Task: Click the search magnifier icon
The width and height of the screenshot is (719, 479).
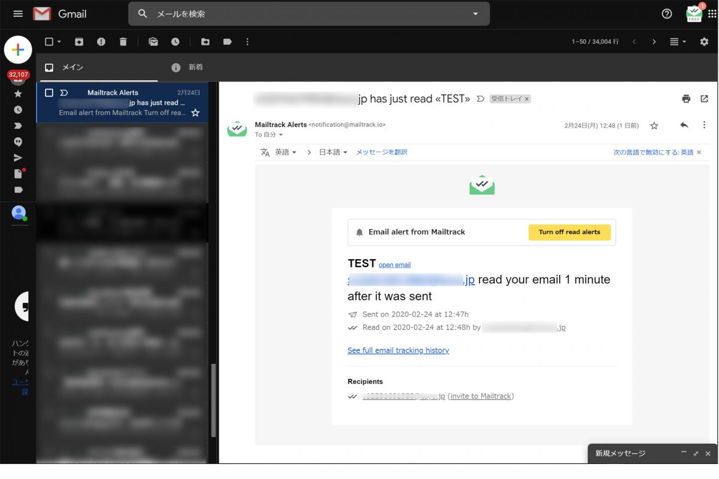Action: (143, 14)
